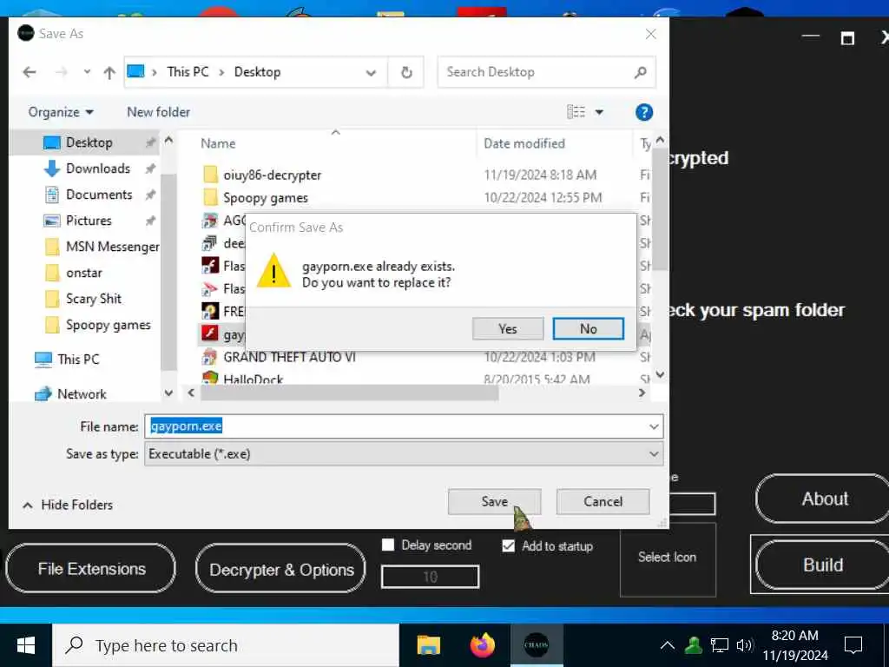
Task: Open Firefox from the taskbar
Action: (x=483, y=645)
